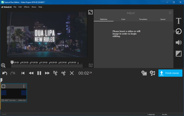Open the transitions panel icon

click(x=179, y=53)
